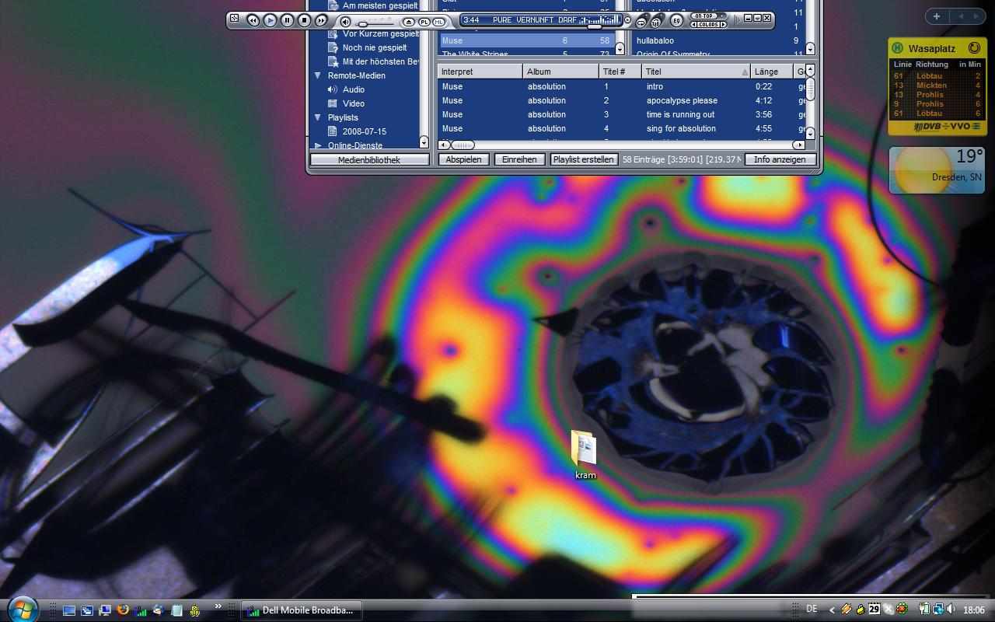Toggle Winamp ON TOP mode

point(704,16)
